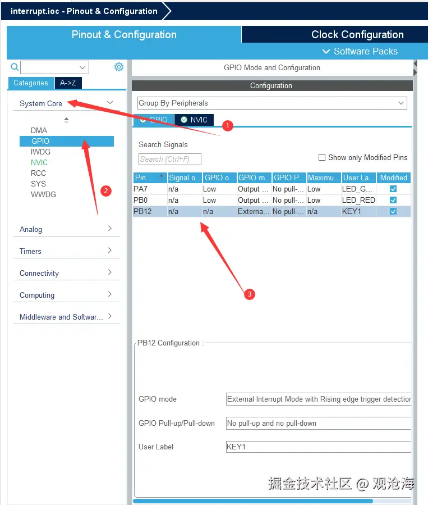This screenshot has width=428, height=505.
Task: Open the Group By Peripherals dropdown
Action: click(x=272, y=103)
